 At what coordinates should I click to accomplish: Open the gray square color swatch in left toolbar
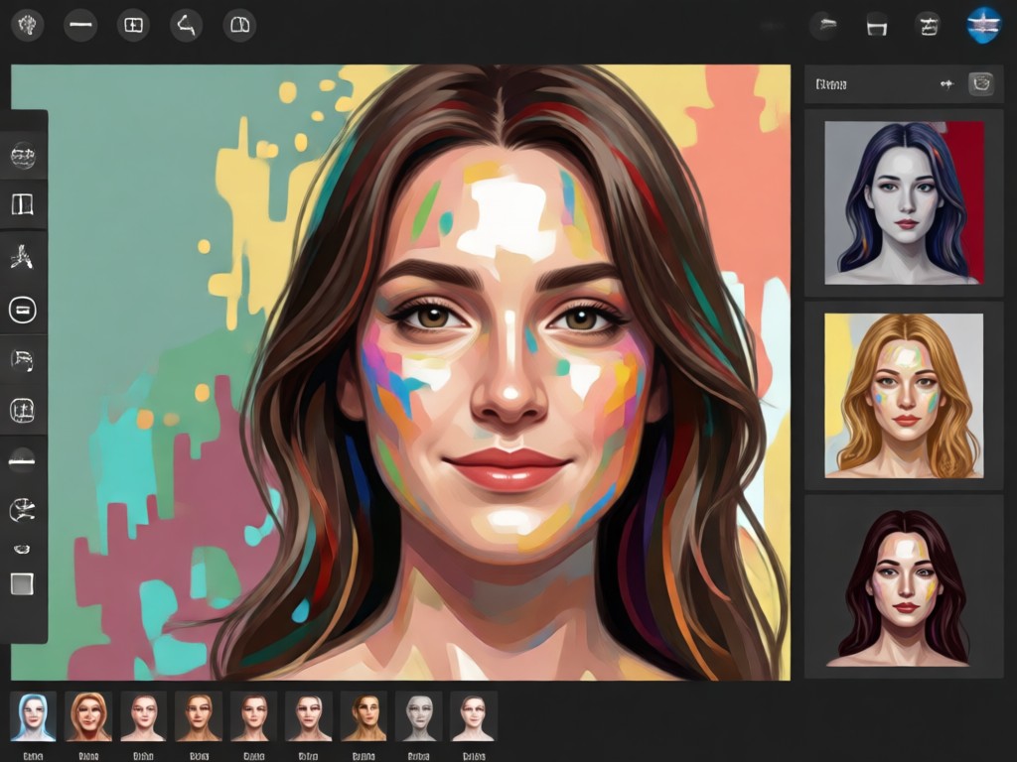click(x=22, y=583)
